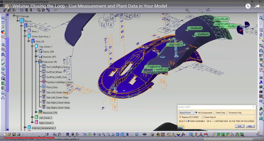Open the Extract From dropdown
The image size is (264, 141).
[187, 113]
